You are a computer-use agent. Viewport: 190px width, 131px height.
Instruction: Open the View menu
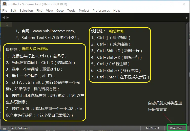coord(49,11)
